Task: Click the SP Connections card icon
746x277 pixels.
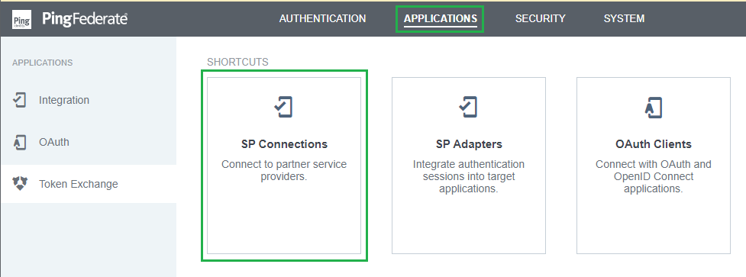Action: pyautogui.click(x=283, y=108)
